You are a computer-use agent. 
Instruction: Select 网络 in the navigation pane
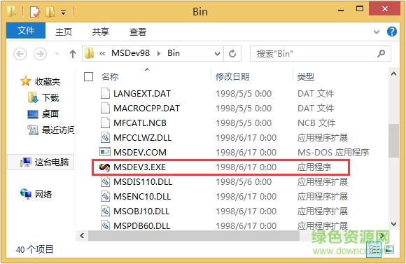click(43, 194)
